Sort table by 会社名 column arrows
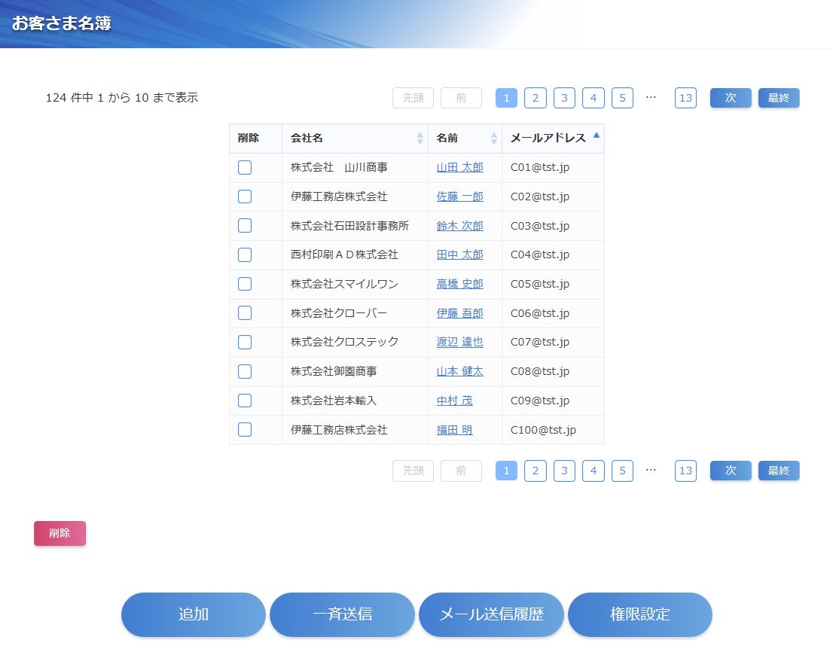Screen dimensions: 833x646 pos(420,139)
